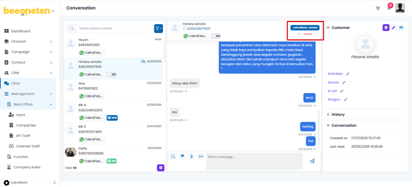
Task: Click the broadcast icon beside message box
Action: tap(201, 157)
